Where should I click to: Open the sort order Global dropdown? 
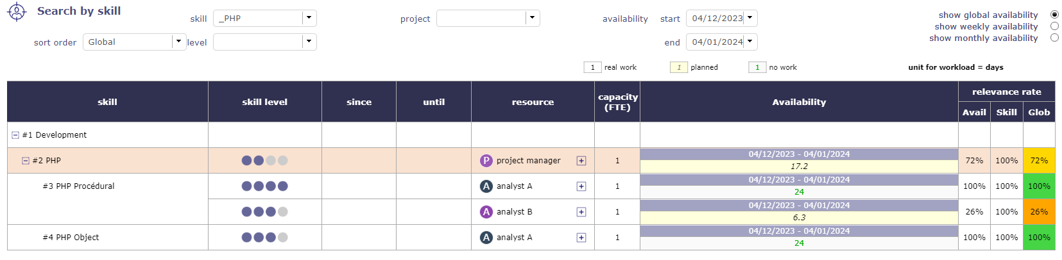[x=178, y=42]
